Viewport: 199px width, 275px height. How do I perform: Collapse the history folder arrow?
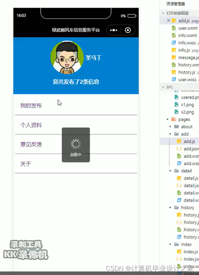pos(170,208)
